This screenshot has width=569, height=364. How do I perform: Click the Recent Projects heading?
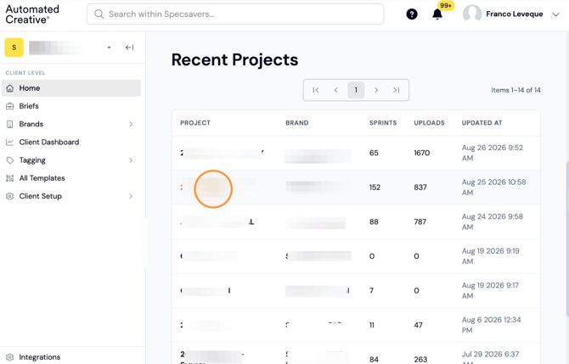[234, 60]
